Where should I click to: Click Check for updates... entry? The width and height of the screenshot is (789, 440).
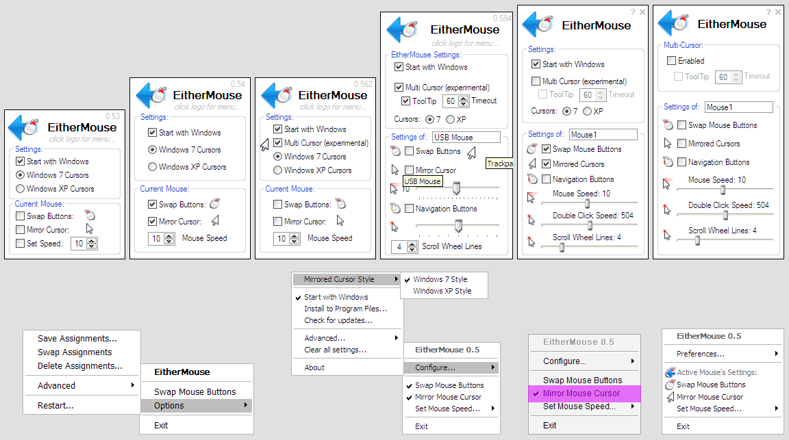pos(338,320)
